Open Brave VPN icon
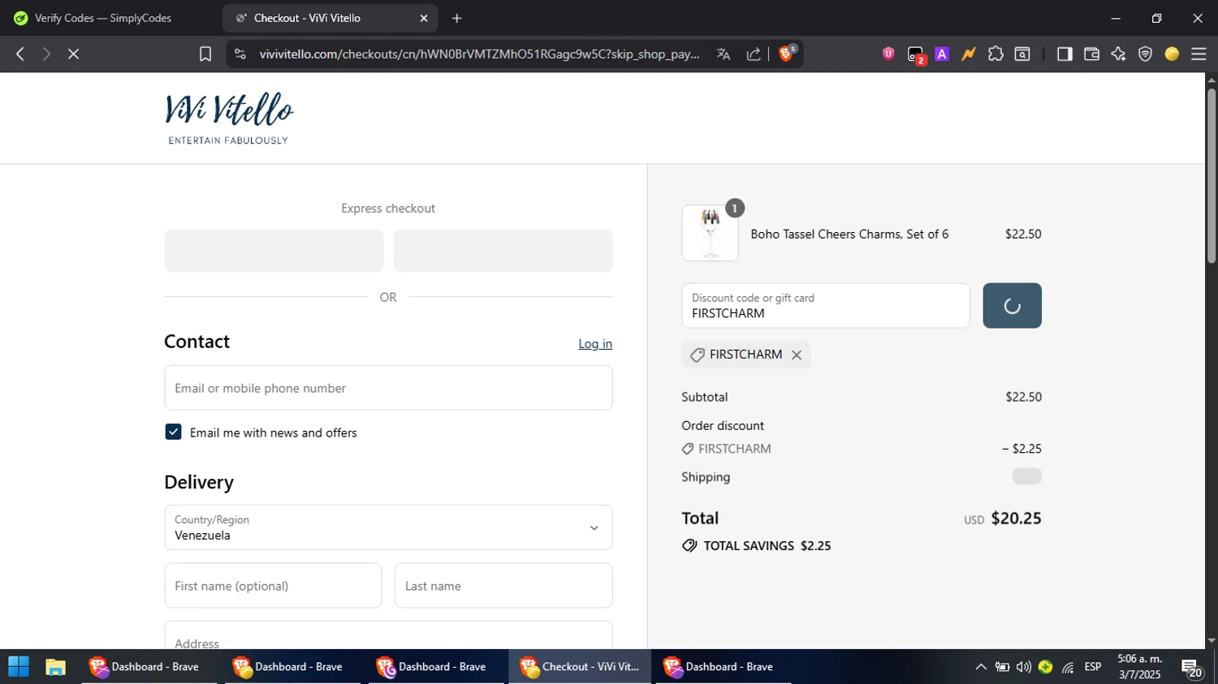 click(1145, 54)
